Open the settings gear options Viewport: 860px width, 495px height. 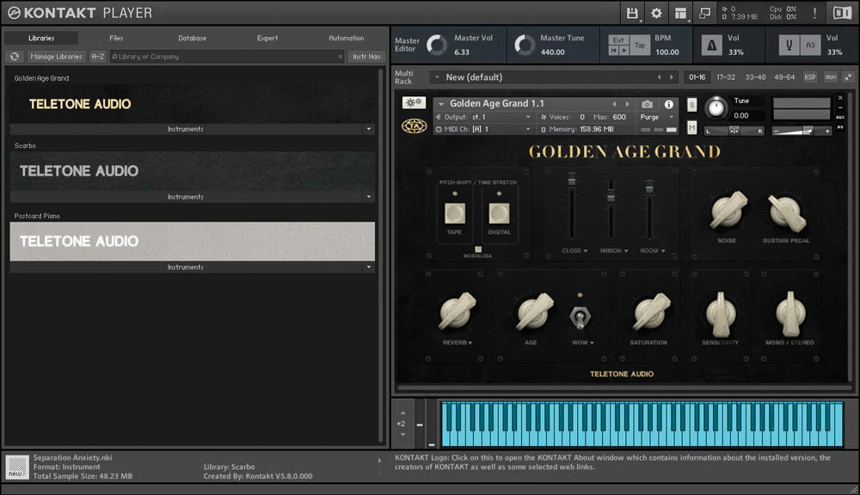[x=657, y=13]
